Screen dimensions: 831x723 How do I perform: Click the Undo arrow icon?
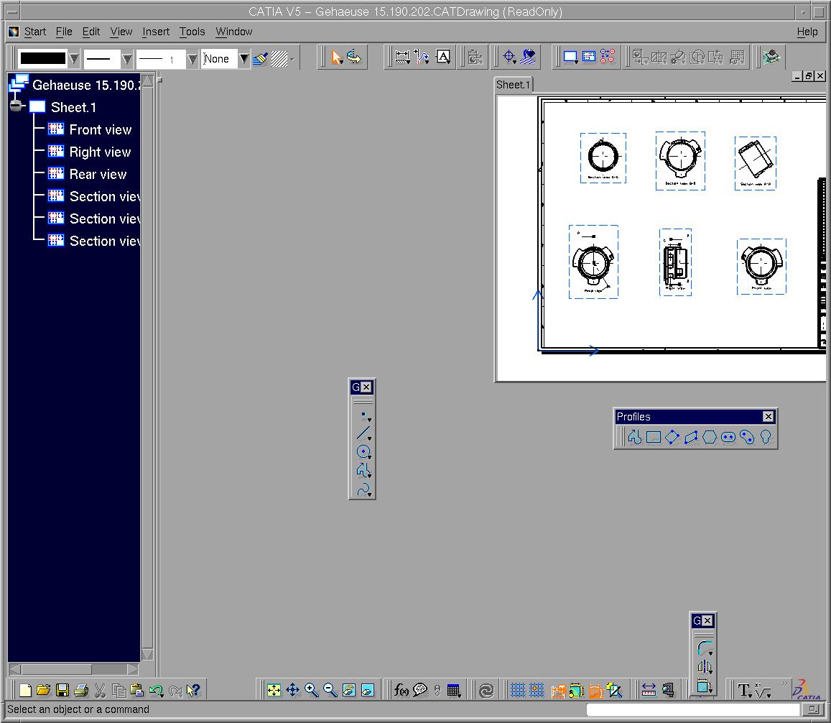pyautogui.click(x=156, y=690)
